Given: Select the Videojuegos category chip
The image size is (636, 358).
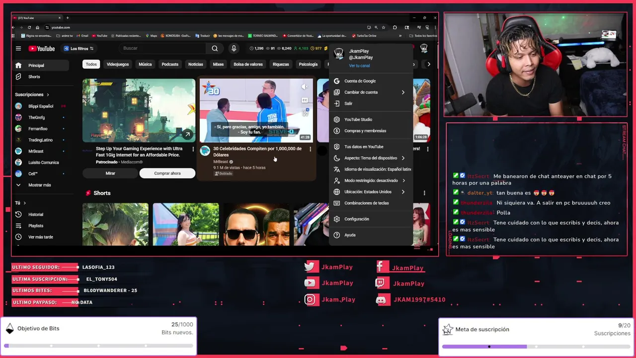Looking at the screenshot, I should (118, 64).
